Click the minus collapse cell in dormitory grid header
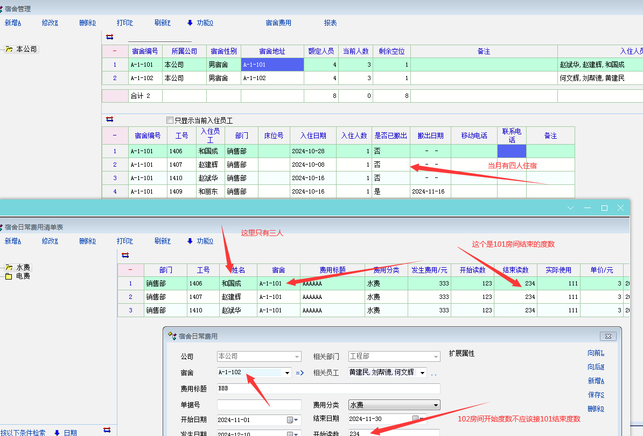Image resolution: width=643 pixels, height=436 pixels. [115, 51]
